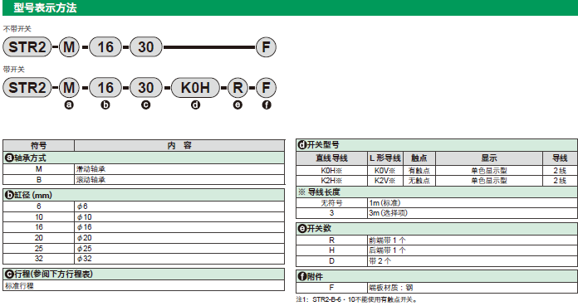Click the circled 'a' marker under M
The height and width of the screenshot is (306, 578).
coord(69,105)
